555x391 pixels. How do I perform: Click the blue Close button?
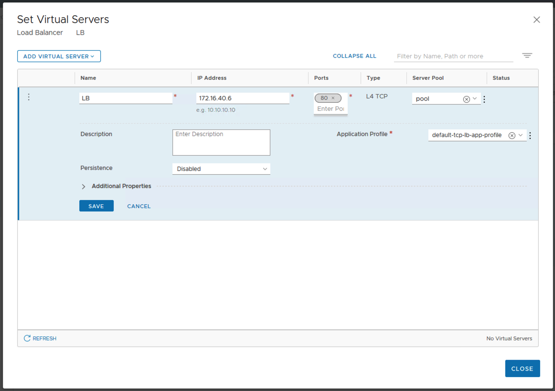point(522,369)
